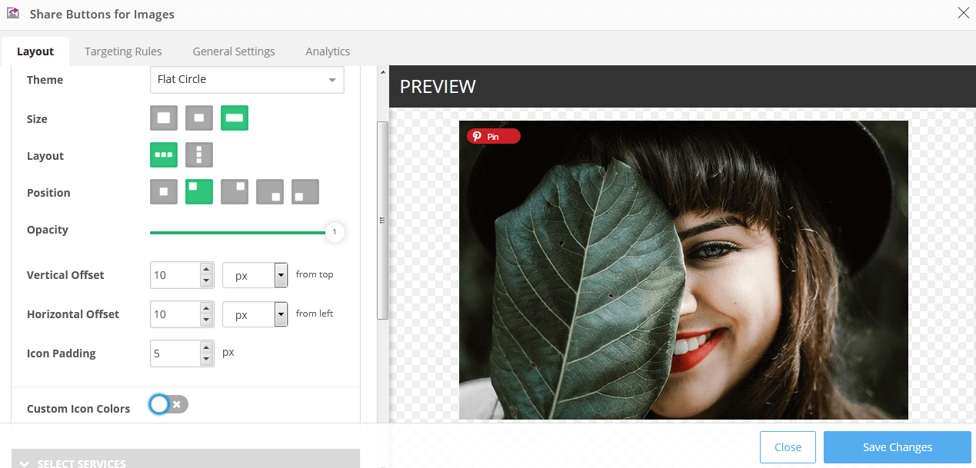976x468 pixels.
Task: Click the Close button
Action: coord(788,447)
